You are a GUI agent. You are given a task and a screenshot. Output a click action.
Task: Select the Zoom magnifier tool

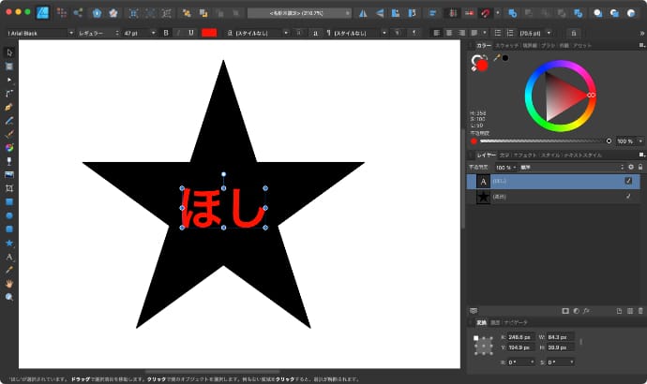click(x=9, y=297)
